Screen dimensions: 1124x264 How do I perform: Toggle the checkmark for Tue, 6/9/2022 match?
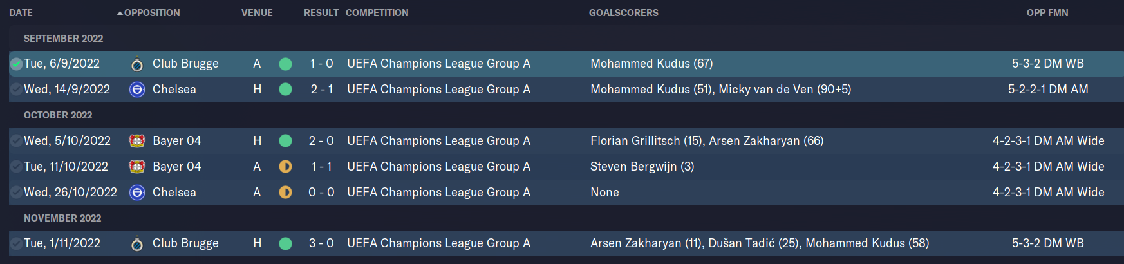click(16, 64)
